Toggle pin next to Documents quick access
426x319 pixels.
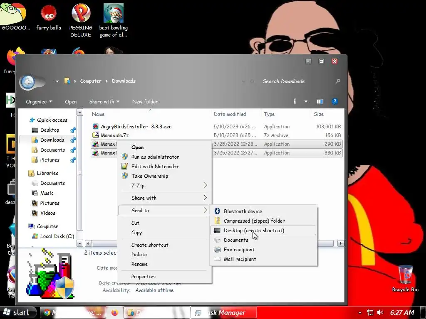click(73, 150)
